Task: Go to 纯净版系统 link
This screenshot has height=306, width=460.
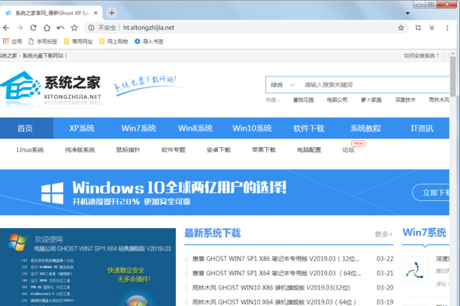Action: [80, 150]
